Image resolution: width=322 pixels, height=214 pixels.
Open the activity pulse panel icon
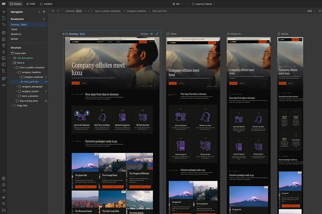[x=4, y=85]
